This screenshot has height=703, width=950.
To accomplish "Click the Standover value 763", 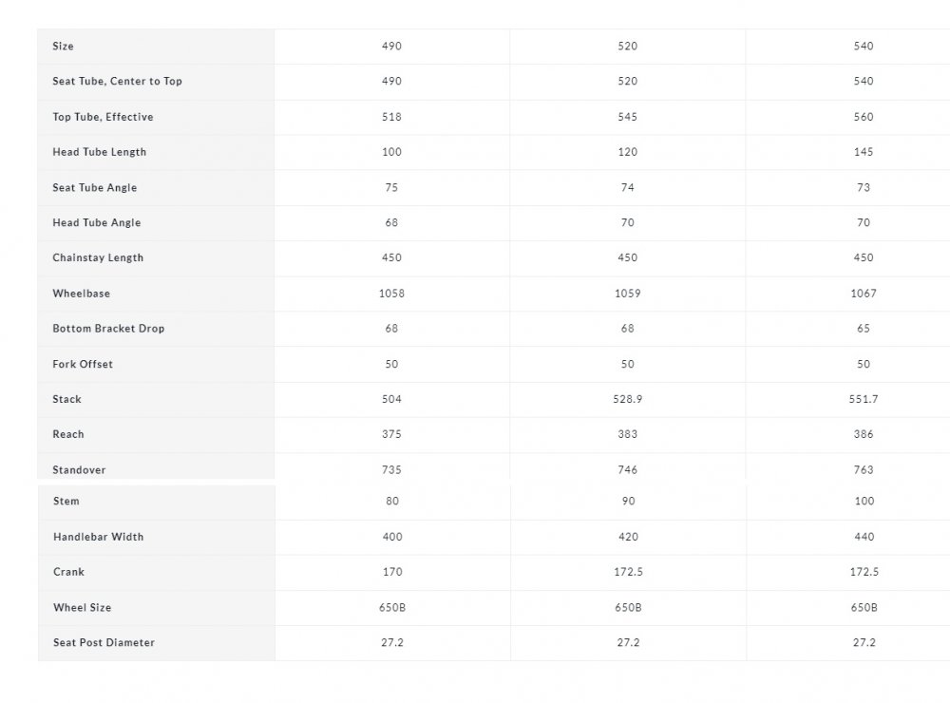I will coord(864,470).
